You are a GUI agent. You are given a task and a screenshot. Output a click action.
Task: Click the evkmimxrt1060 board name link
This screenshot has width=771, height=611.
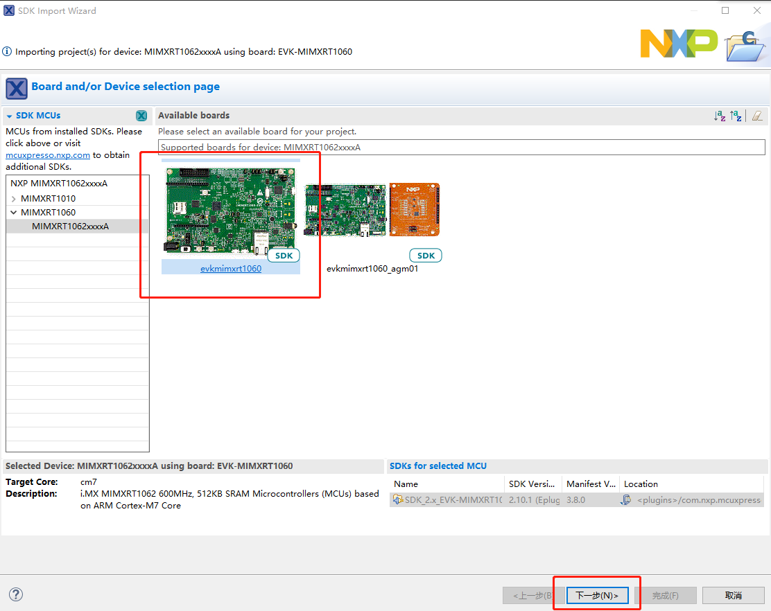tap(231, 269)
